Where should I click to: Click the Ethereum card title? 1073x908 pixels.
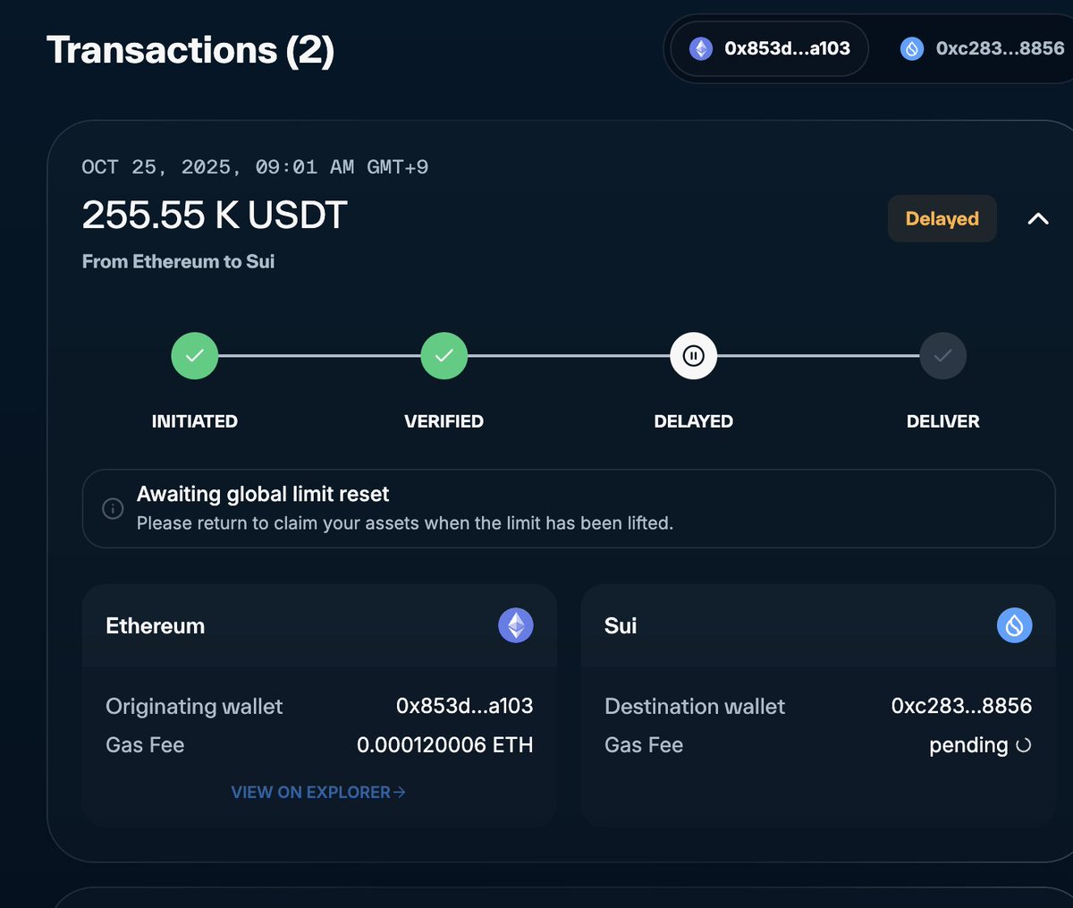click(x=156, y=626)
